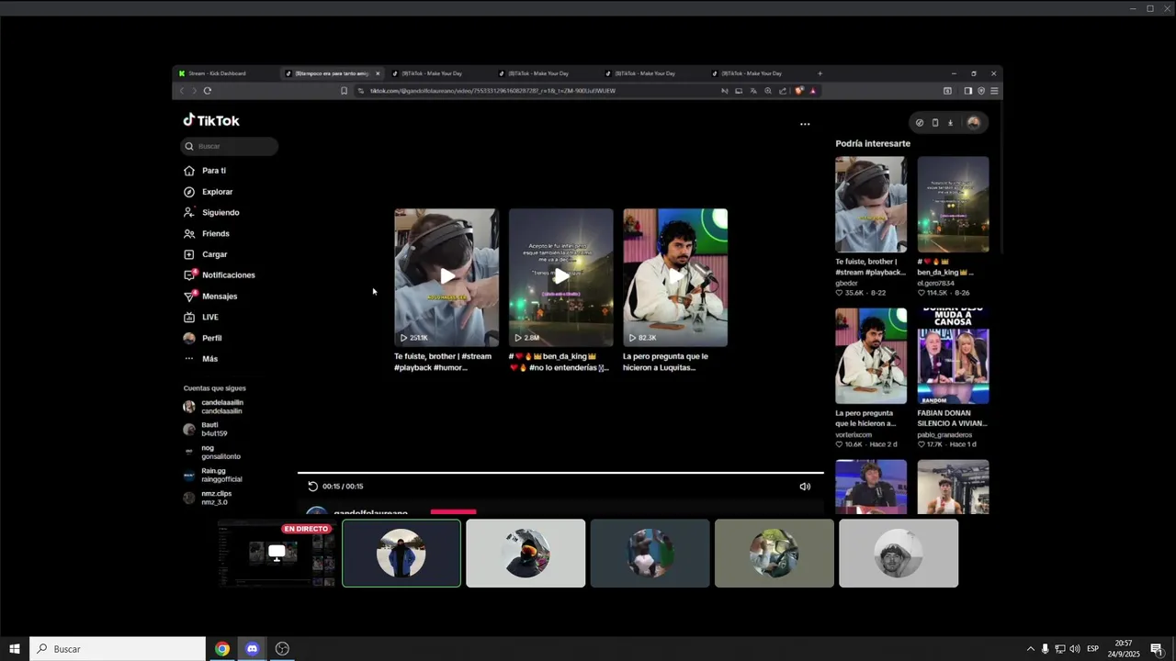Play 'Te fuiste, brother' center video
Image resolution: width=1176 pixels, height=661 pixels.
[447, 277]
